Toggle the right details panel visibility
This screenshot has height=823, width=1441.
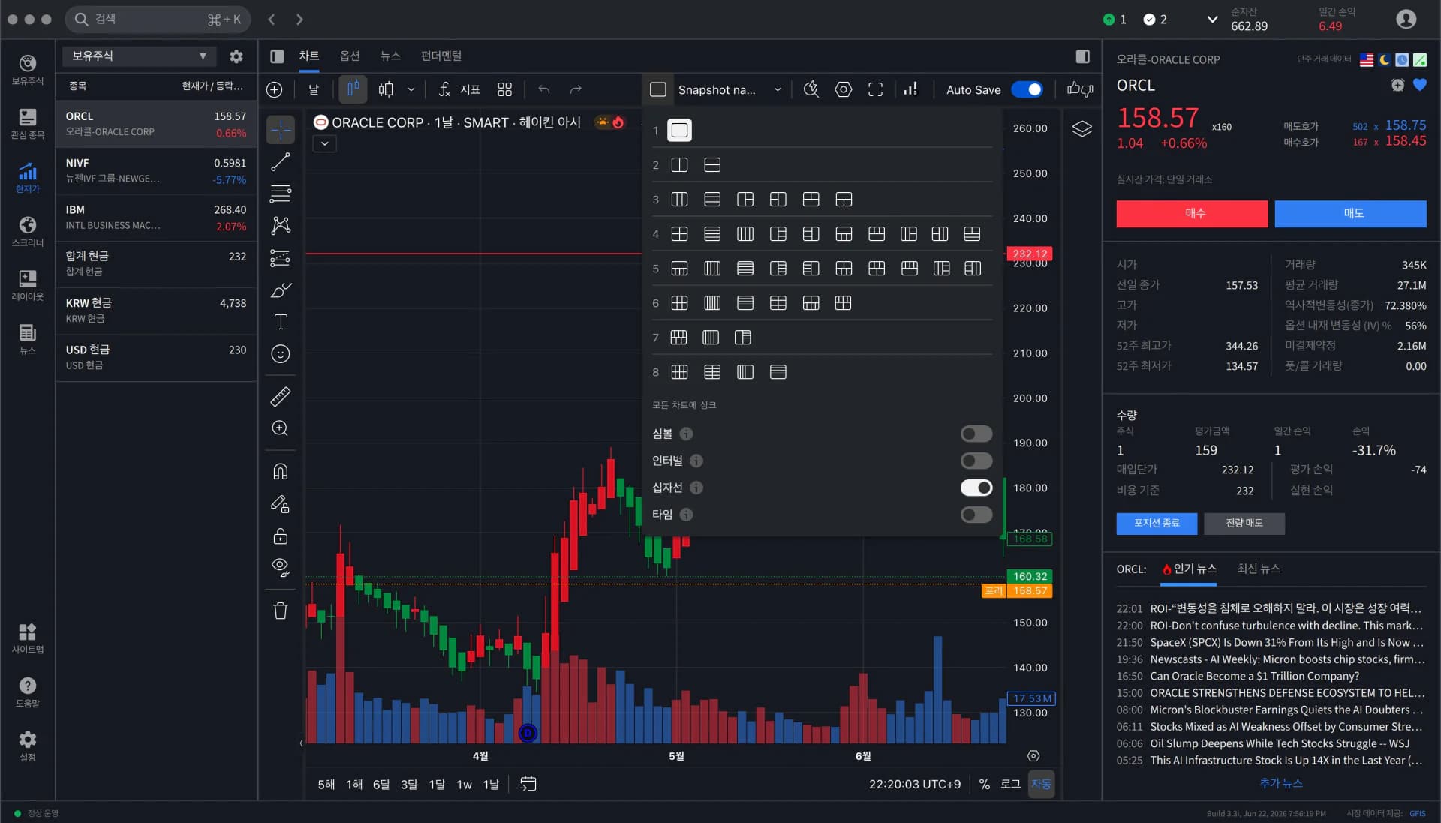[x=1082, y=56]
